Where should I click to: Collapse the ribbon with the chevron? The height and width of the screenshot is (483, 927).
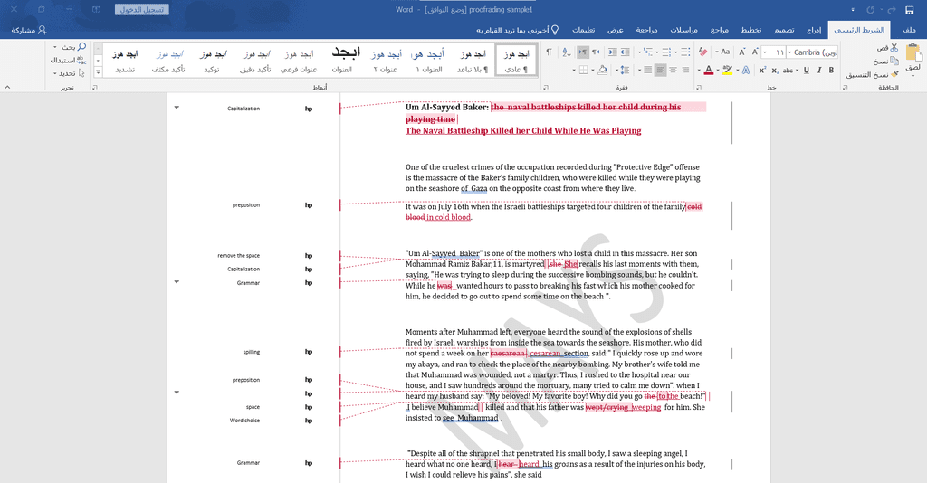click(x=7, y=88)
